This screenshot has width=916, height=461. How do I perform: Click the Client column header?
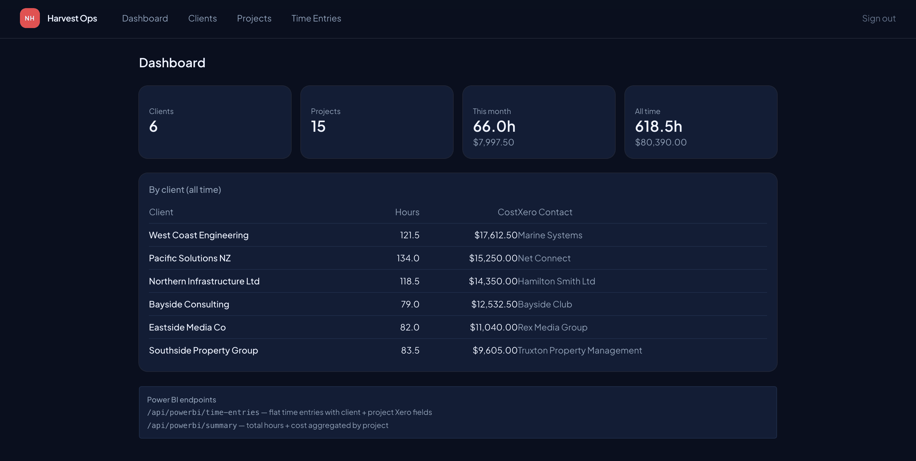coord(161,212)
